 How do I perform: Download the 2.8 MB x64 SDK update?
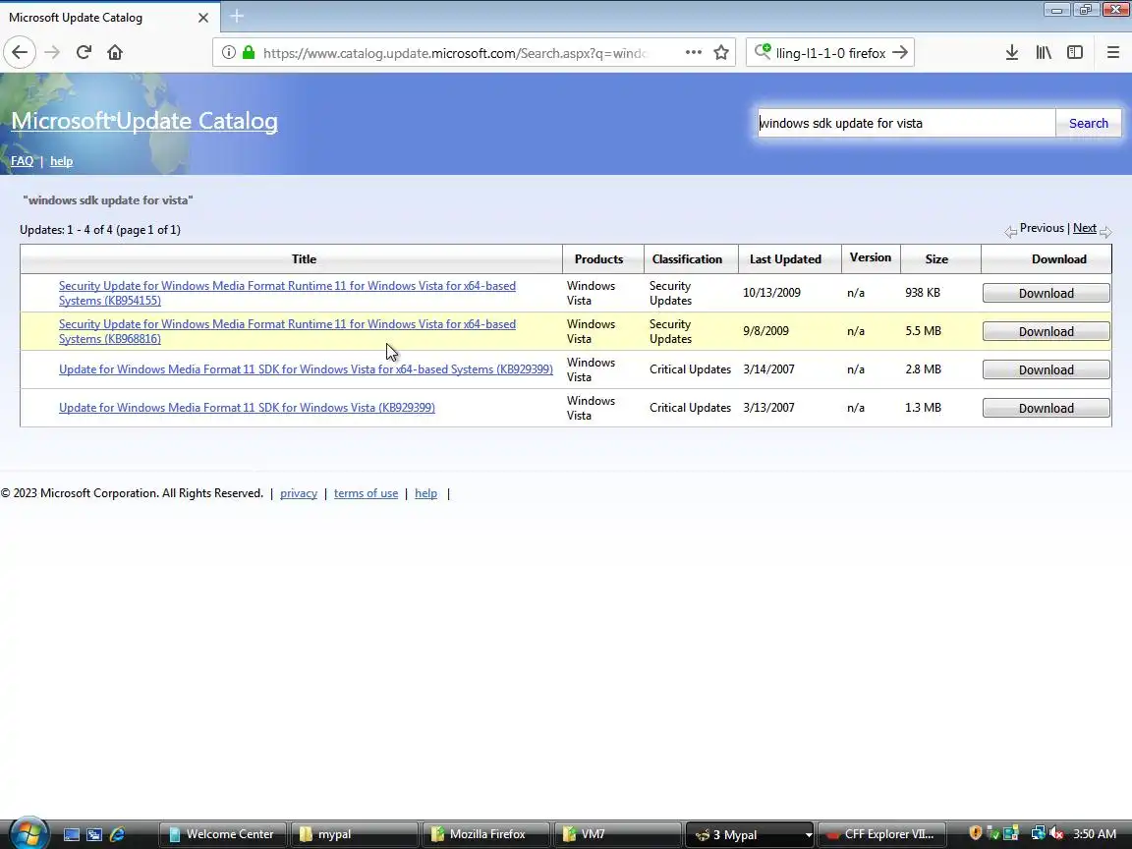pyautogui.click(x=1047, y=369)
